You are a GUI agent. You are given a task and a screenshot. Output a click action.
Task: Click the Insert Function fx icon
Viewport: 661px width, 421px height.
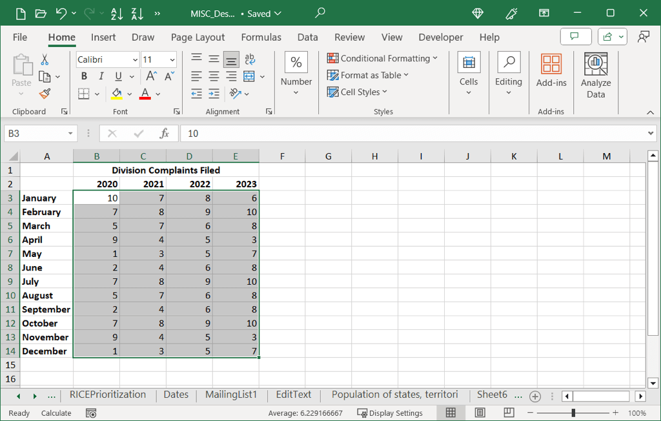tap(165, 134)
